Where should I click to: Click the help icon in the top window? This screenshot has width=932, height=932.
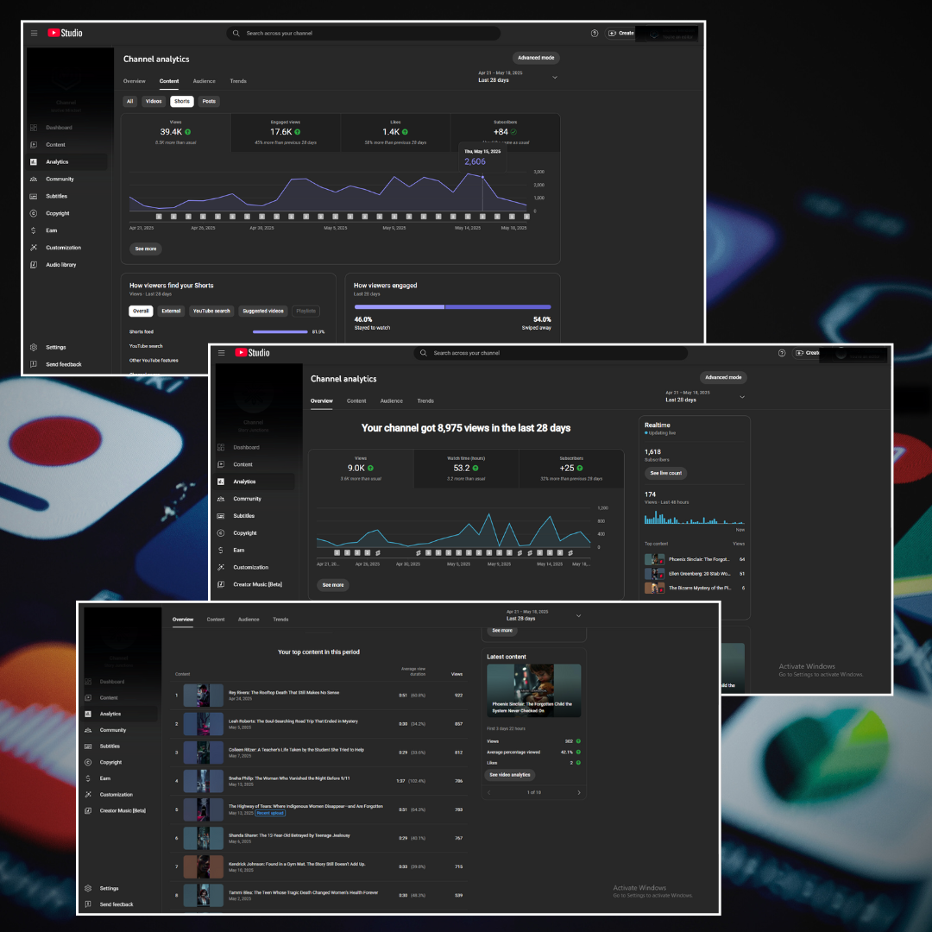[x=595, y=34]
